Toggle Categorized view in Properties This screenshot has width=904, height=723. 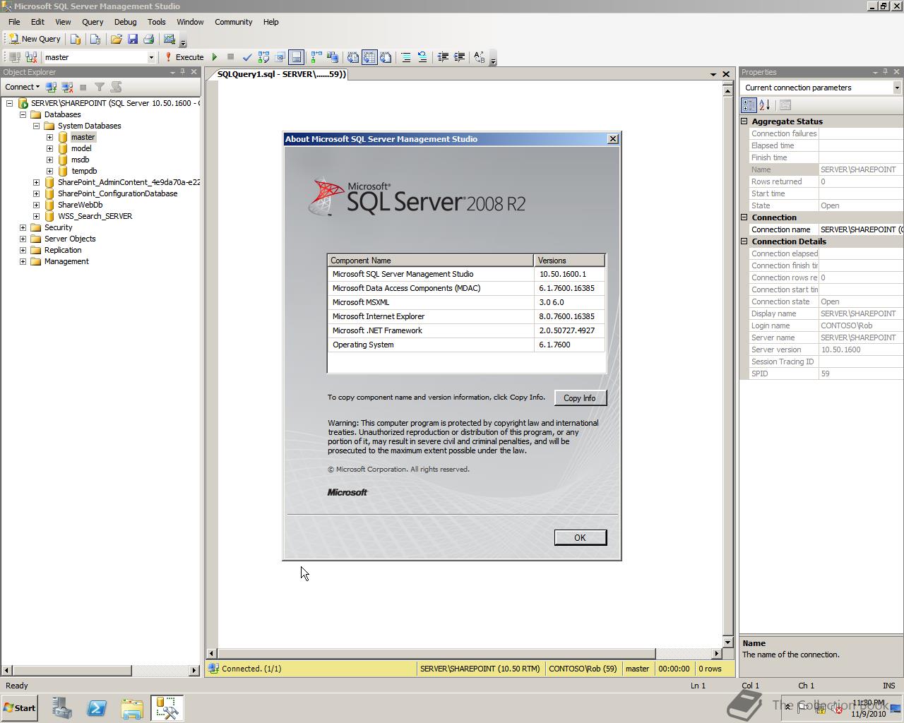coord(749,105)
